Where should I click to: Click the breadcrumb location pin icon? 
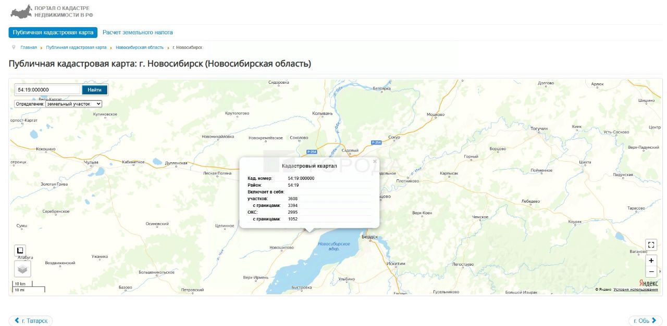[14, 47]
